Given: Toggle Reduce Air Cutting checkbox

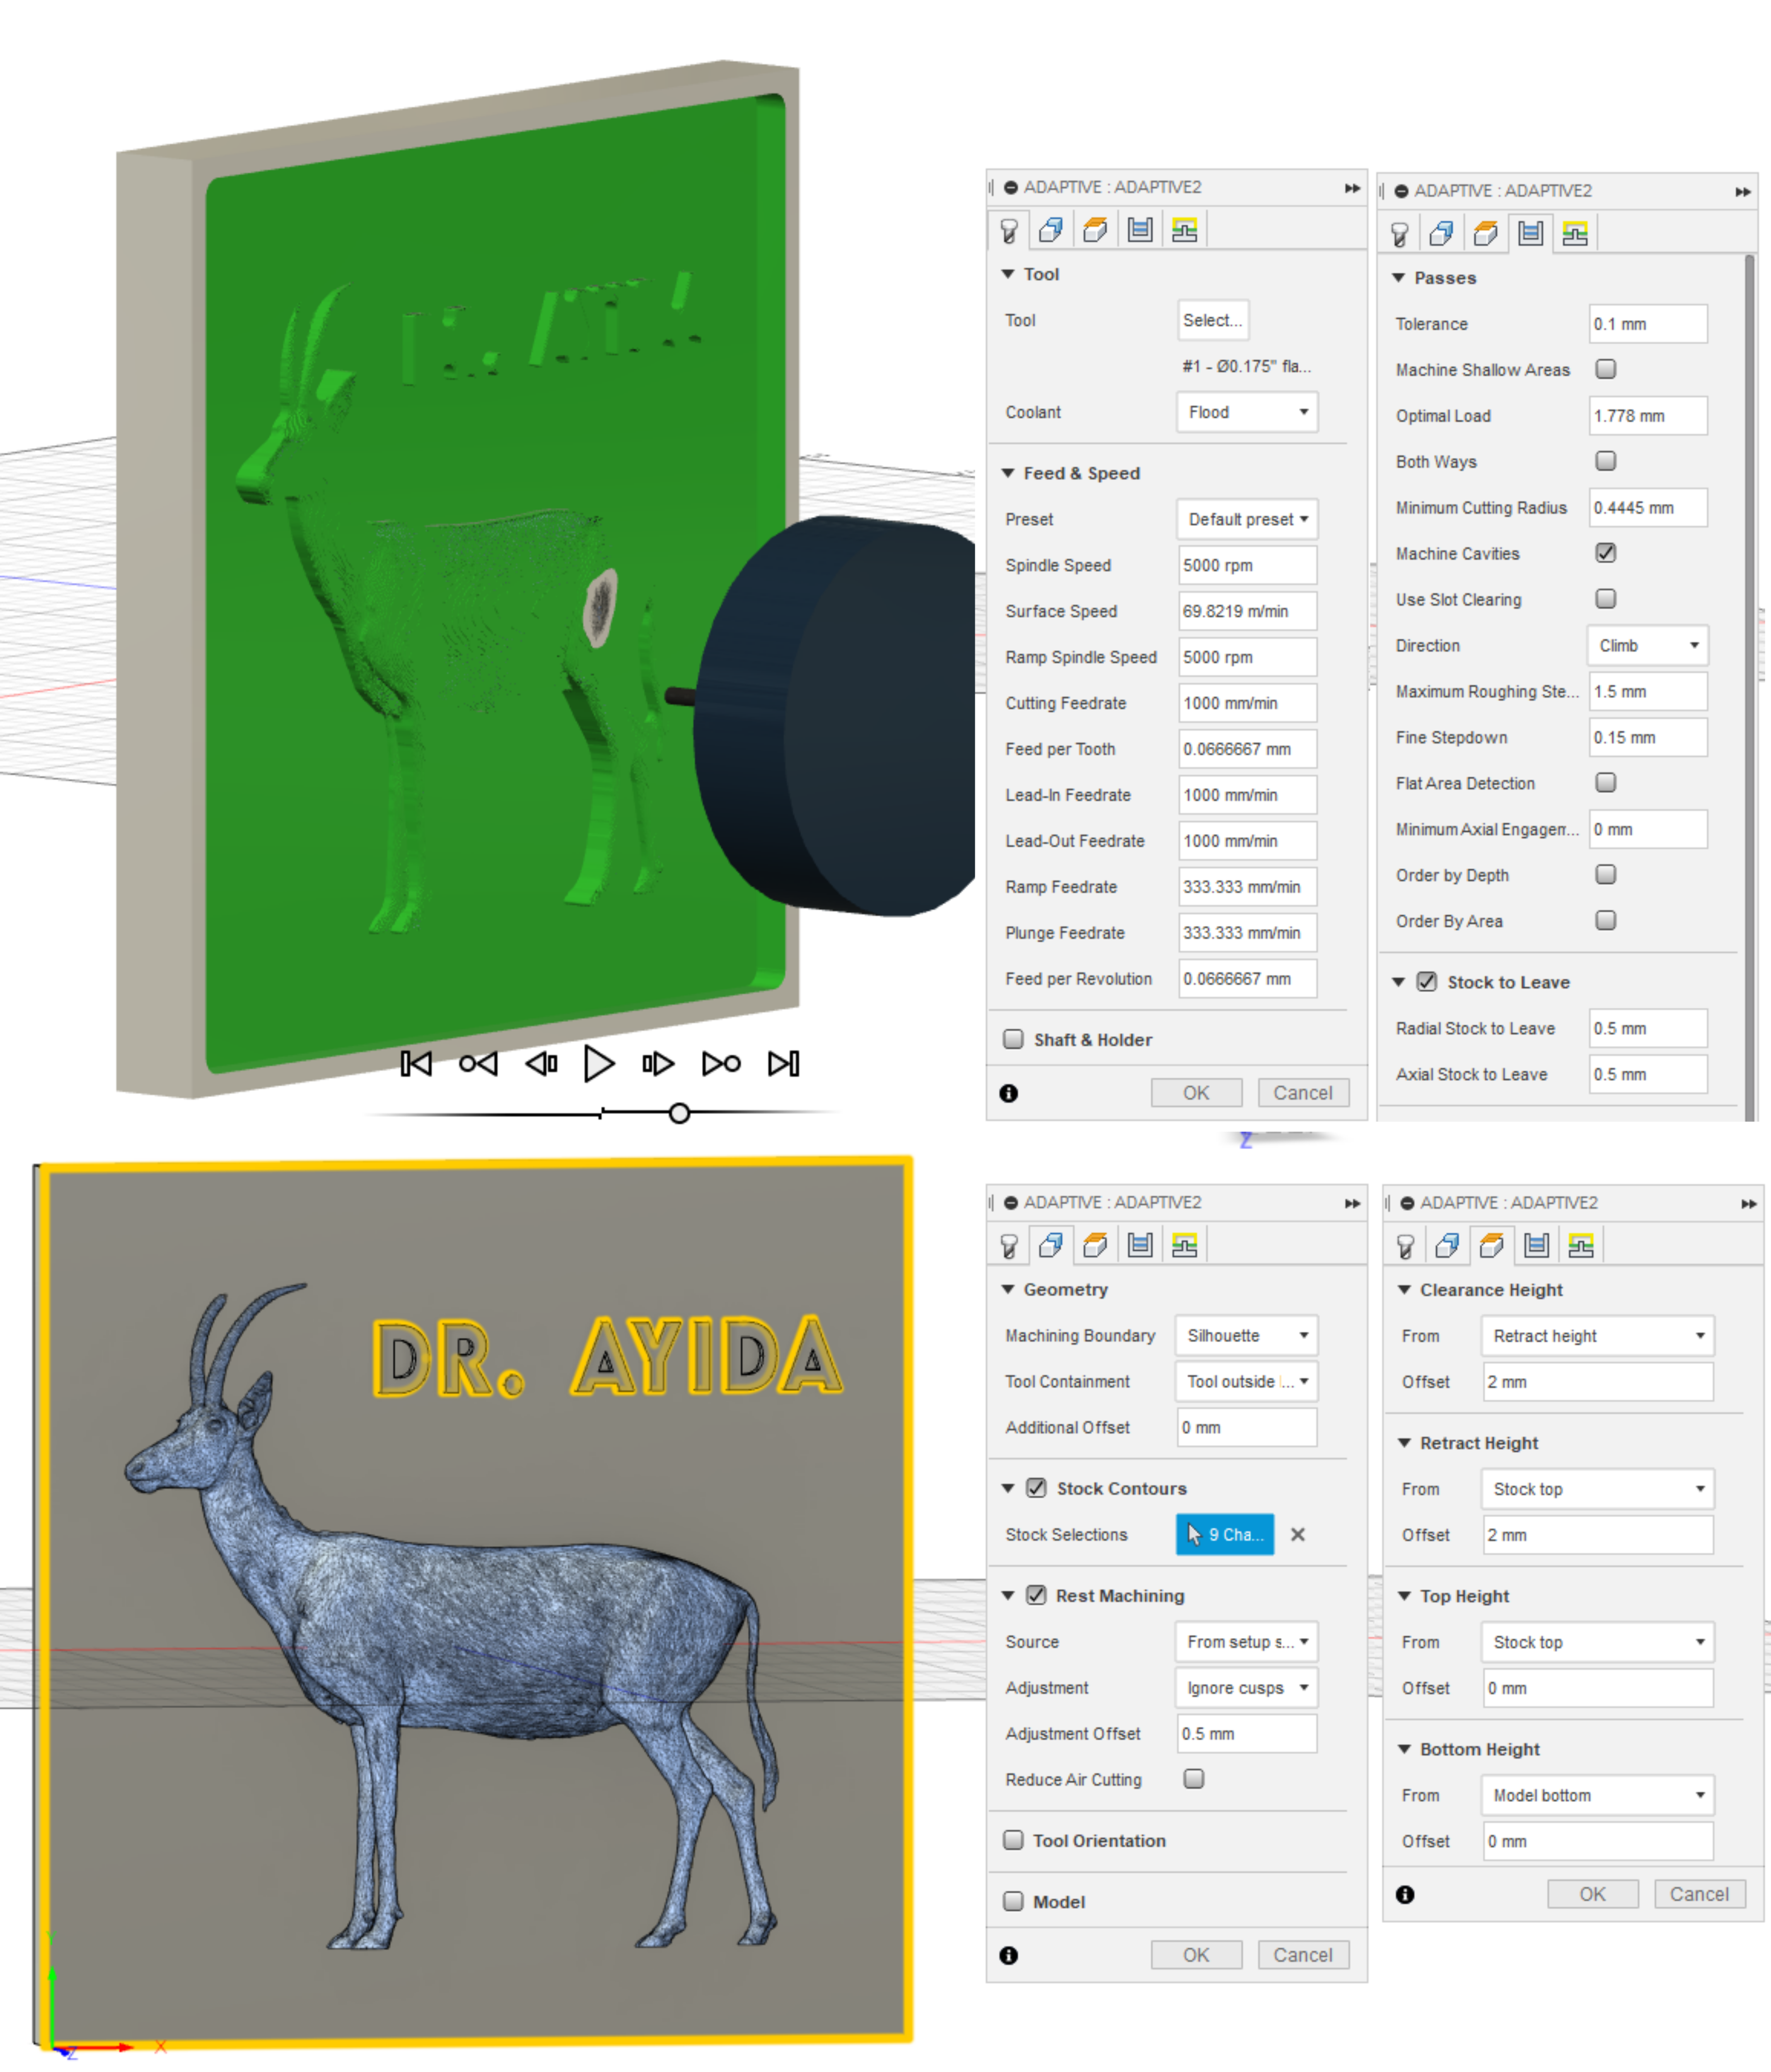Looking at the screenshot, I should tap(1194, 1779).
